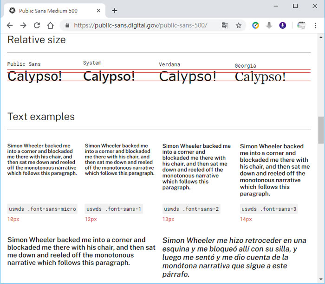Image resolution: width=325 pixels, height=284 pixels.
Task: Click the Calypso! sample under Public Sans
Action: click(x=35, y=76)
